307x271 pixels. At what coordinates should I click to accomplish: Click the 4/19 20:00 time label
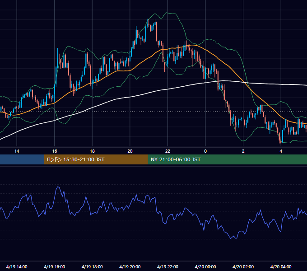pyautogui.click(x=130, y=266)
